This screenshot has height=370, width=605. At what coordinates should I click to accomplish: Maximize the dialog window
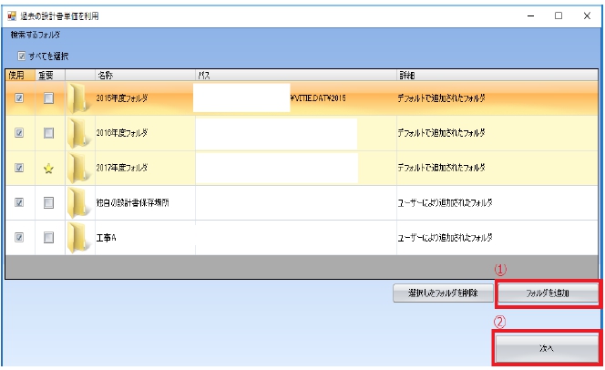(x=558, y=15)
